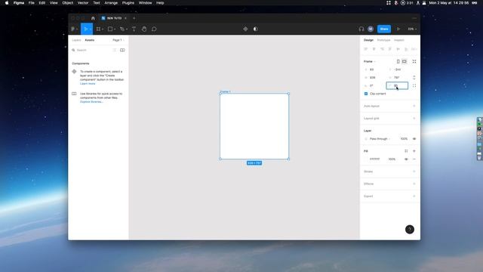Click the corner radius input field
The width and height of the screenshot is (483, 272).
click(x=397, y=85)
